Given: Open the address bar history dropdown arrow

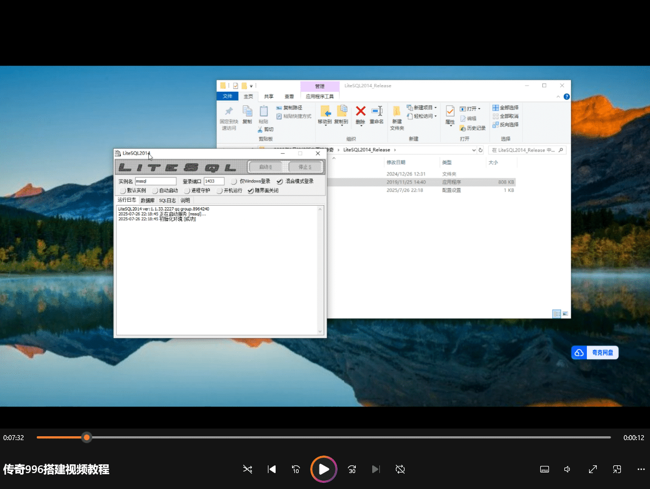Looking at the screenshot, I should click(x=474, y=150).
